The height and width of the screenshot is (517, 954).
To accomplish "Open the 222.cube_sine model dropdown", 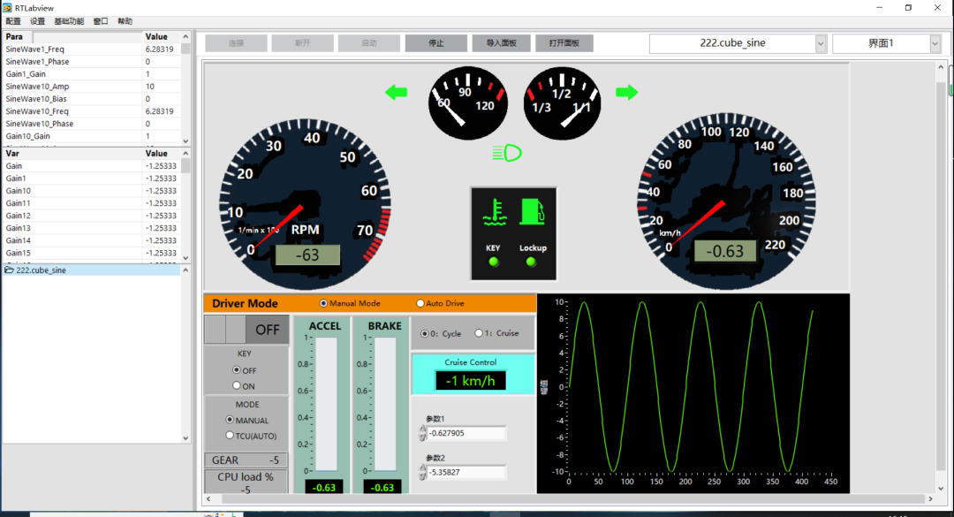I will point(820,43).
